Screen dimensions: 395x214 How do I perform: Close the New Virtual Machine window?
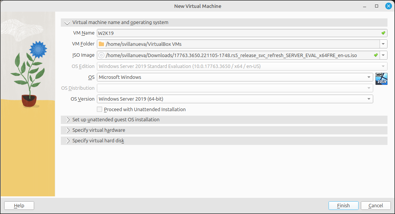coord(389,6)
